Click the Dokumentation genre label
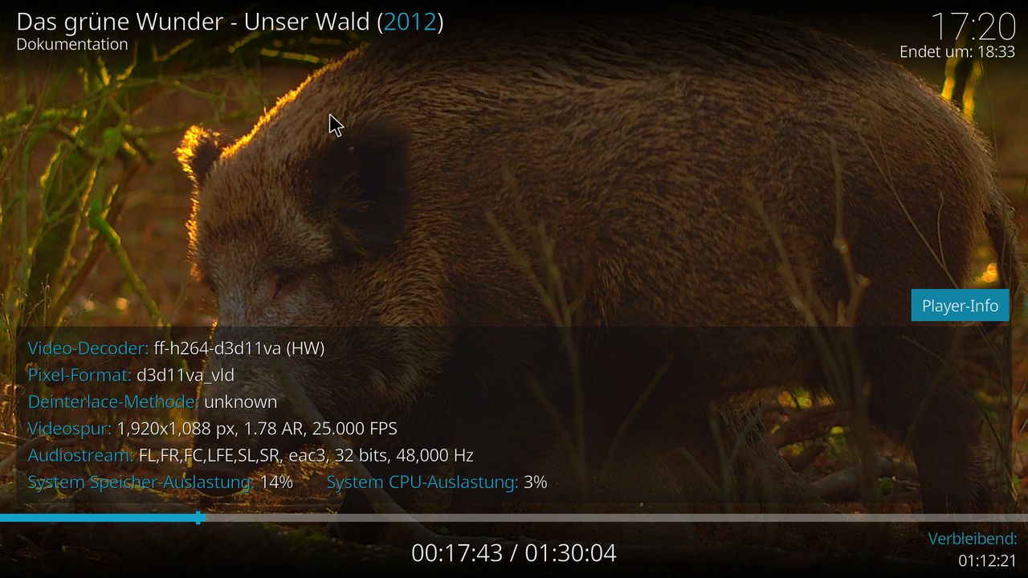Screen dimensions: 1028x578 [72, 44]
